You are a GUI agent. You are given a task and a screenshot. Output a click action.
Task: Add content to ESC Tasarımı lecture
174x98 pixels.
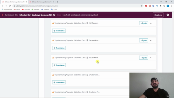tap(144, 23)
